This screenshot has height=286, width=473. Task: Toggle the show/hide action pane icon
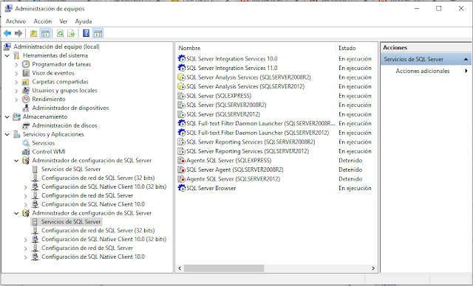(98, 33)
